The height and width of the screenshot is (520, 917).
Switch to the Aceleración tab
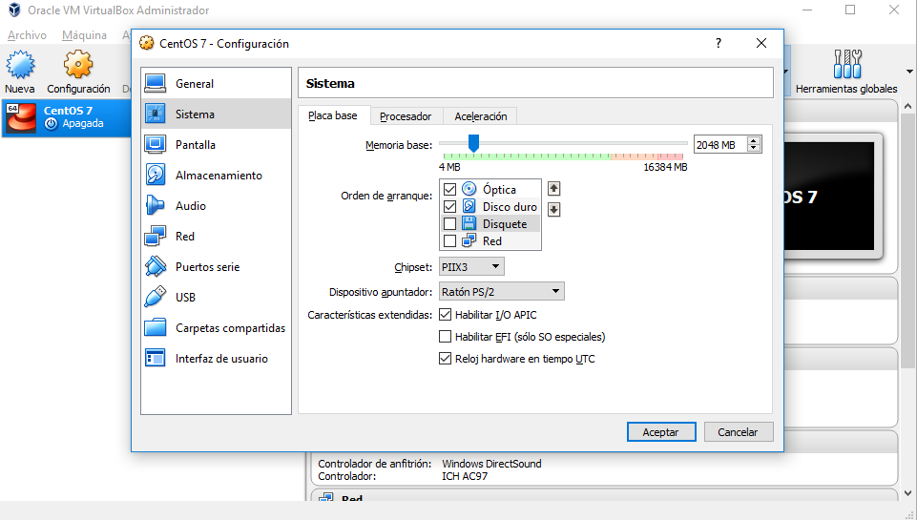[481, 116]
